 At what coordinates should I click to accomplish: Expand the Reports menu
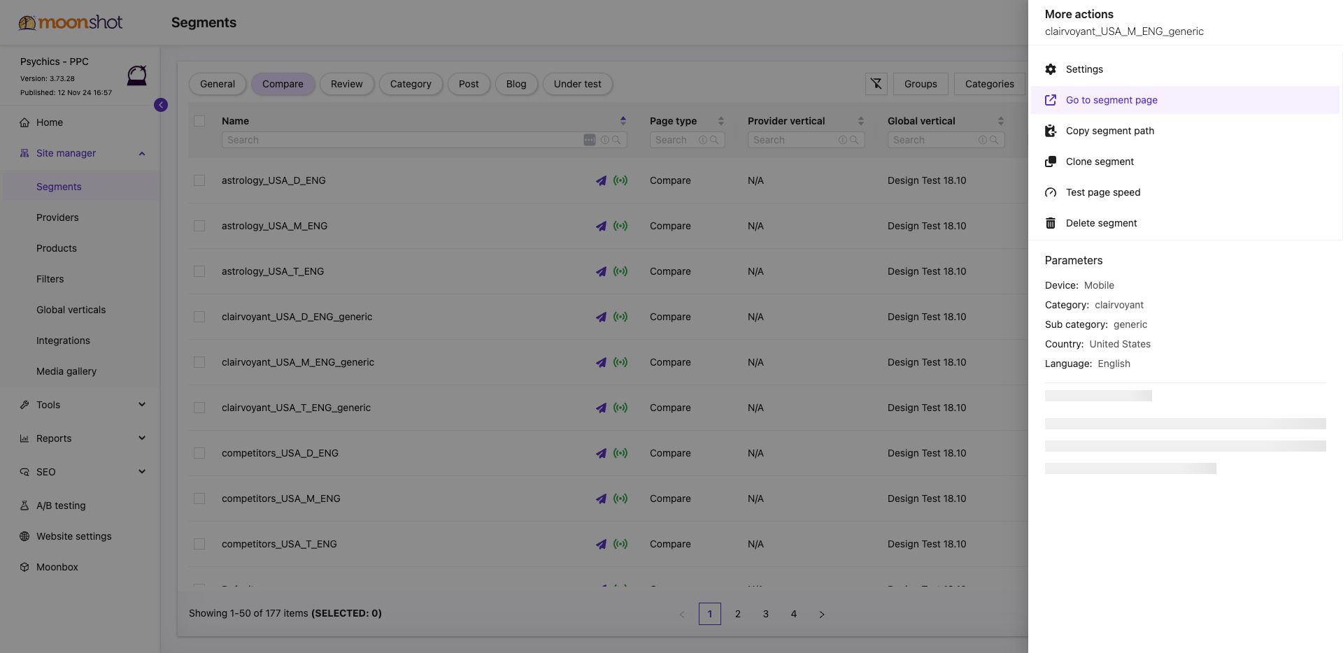tap(142, 438)
